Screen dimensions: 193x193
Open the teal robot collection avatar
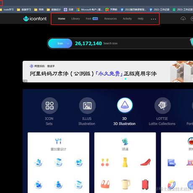click(x=125, y=141)
